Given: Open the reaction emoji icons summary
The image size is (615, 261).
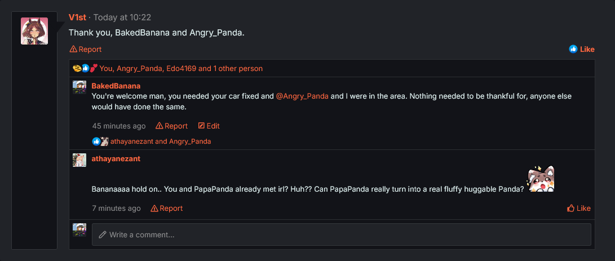Looking at the screenshot, I should tap(85, 68).
